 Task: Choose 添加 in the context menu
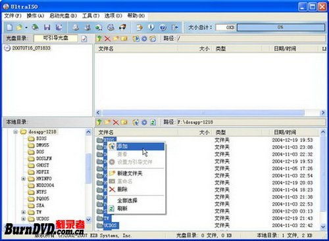click(x=136, y=146)
